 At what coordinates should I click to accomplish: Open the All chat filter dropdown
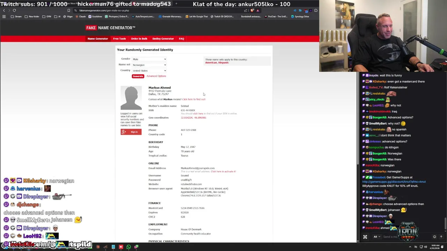[377, 237]
